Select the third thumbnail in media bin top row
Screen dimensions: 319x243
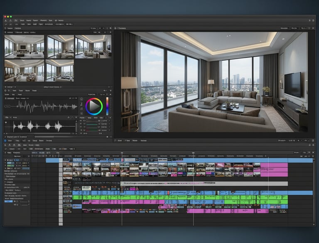click(93, 47)
